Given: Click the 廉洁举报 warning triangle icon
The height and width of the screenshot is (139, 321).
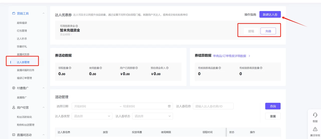Looking at the screenshot, I should pyautogui.click(x=315, y=129).
